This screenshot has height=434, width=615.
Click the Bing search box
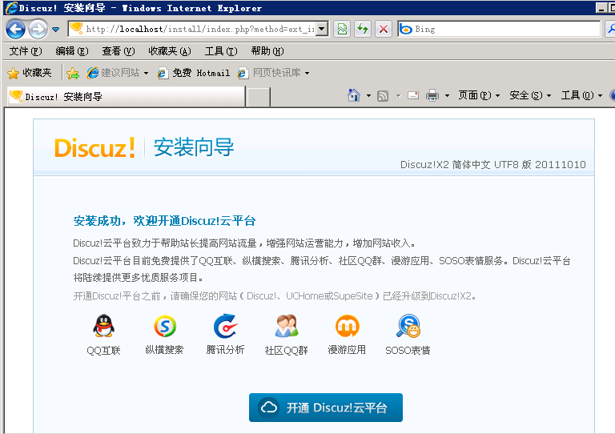[500, 29]
